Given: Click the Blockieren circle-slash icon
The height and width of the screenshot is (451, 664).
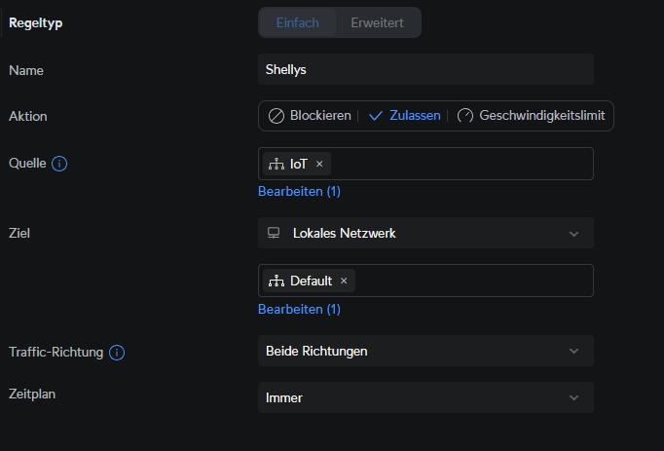Looking at the screenshot, I should (277, 116).
